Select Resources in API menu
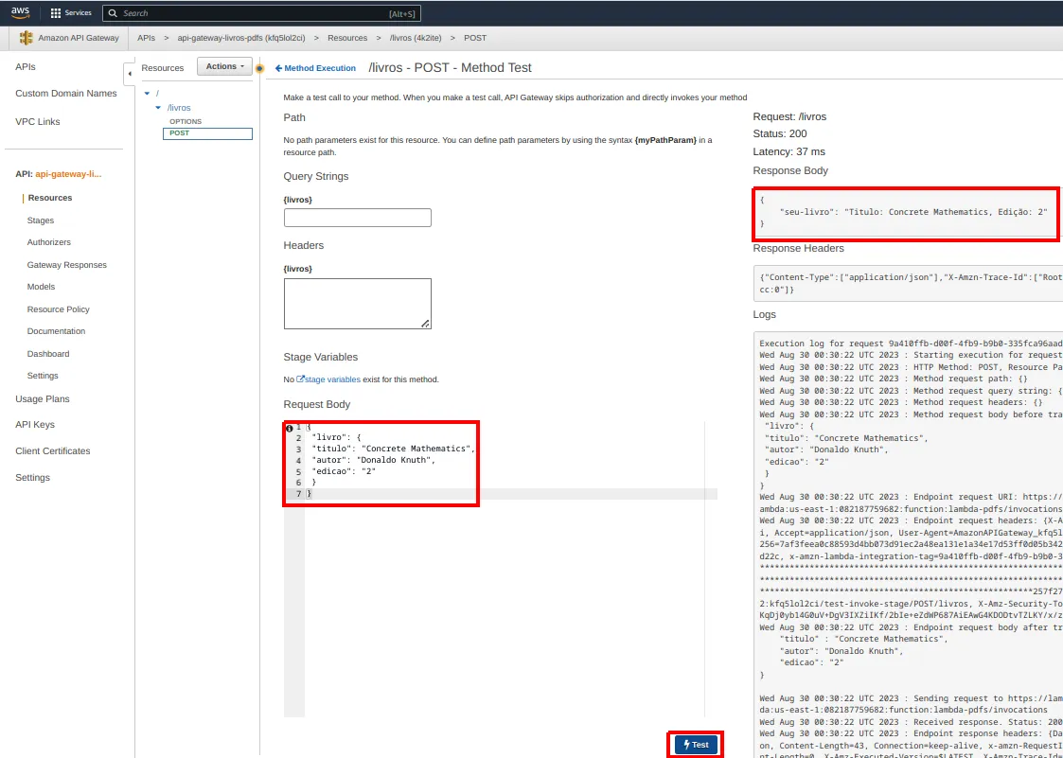The image size is (1063, 758). point(50,198)
